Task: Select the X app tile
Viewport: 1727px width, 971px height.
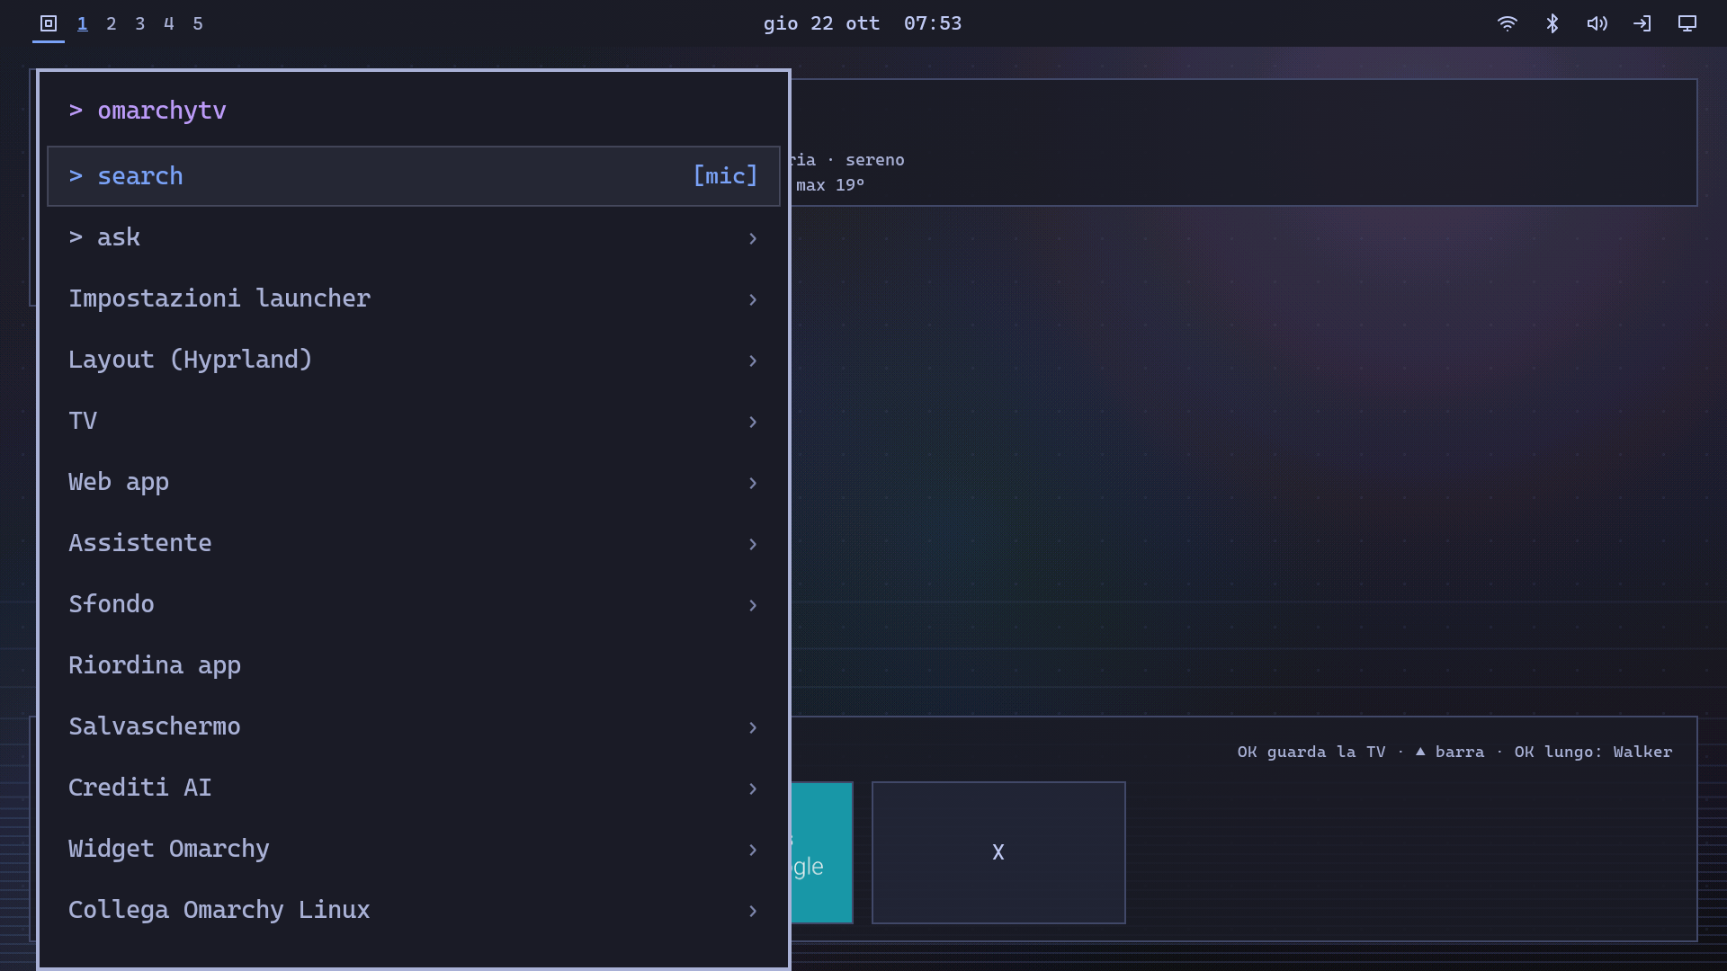Action: [998, 852]
